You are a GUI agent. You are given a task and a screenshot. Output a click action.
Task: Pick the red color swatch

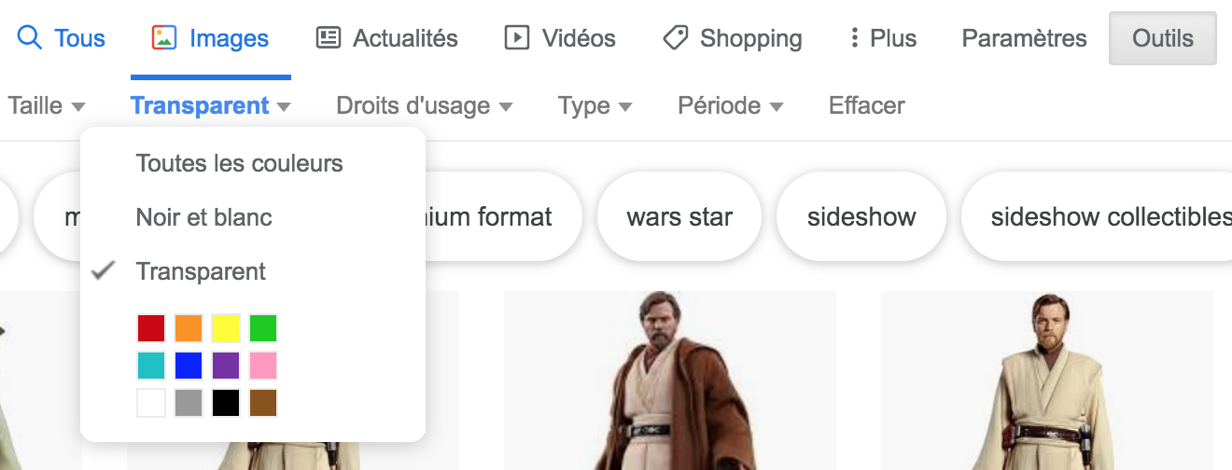151,328
